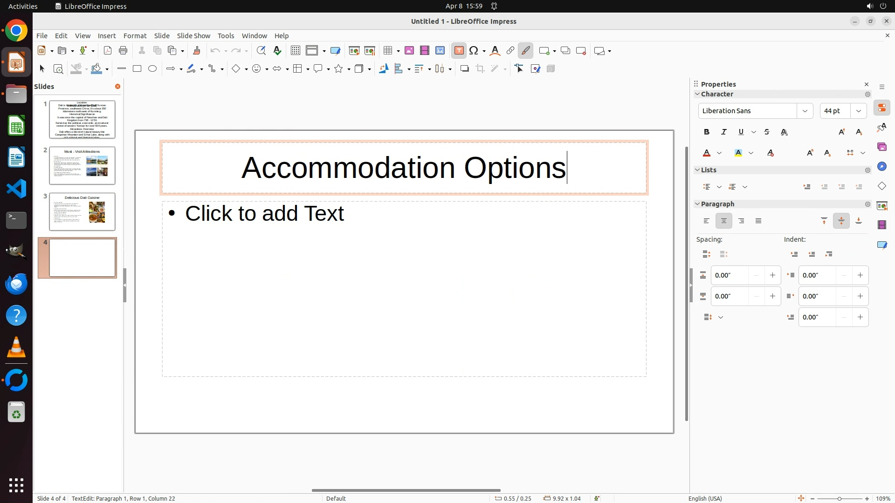The height and width of the screenshot is (503, 895).
Task: Click the Insert Image icon
Action: (x=409, y=51)
